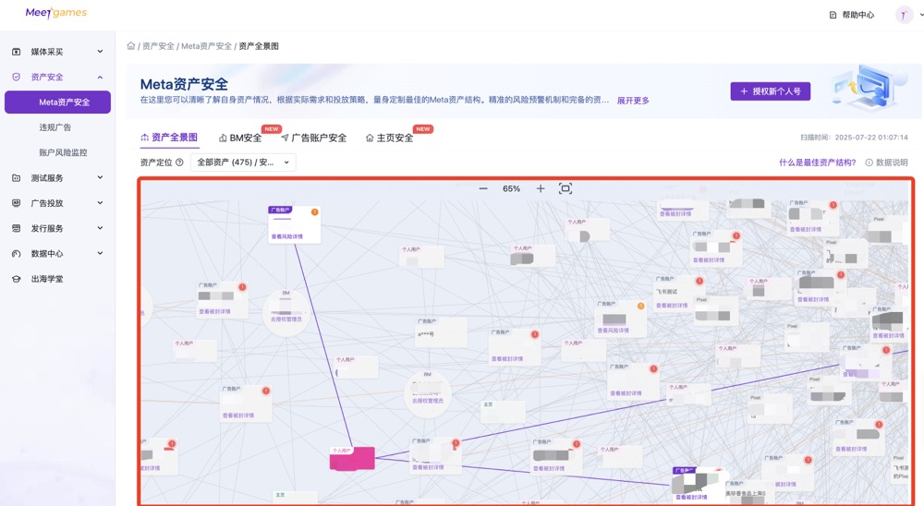
Task: Expand the 数据中心 menu chevron
Action: [x=100, y=253]
